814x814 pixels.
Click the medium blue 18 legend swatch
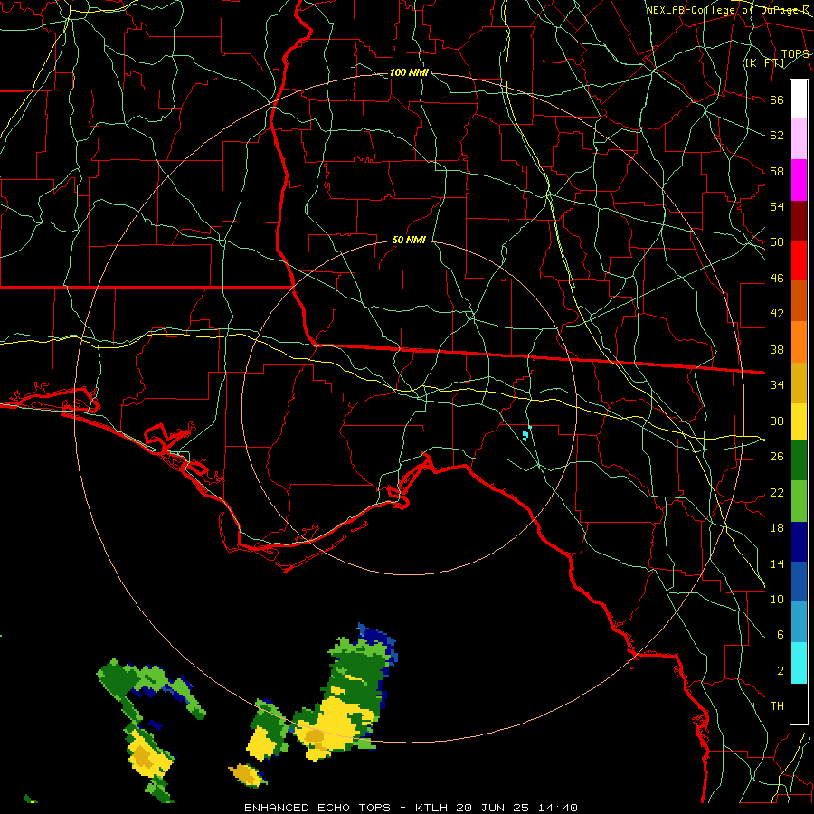click(x=799, y=582)
